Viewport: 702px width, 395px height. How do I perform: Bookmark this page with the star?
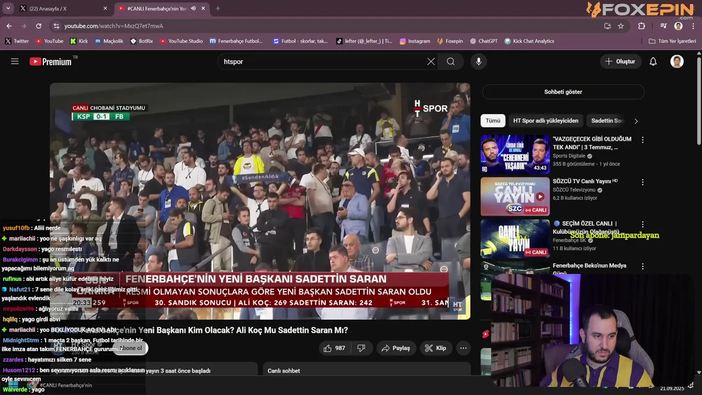click(x=621, y=26)
